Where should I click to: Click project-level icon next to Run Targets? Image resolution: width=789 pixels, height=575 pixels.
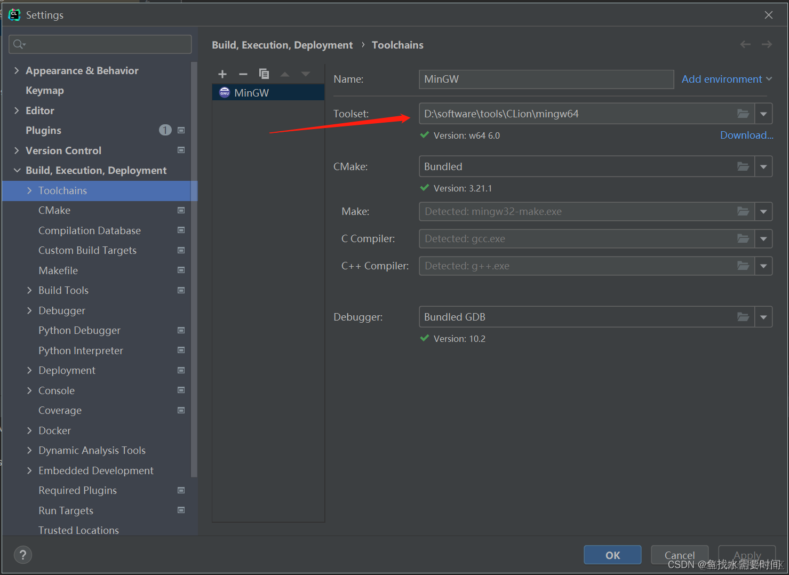181,510
